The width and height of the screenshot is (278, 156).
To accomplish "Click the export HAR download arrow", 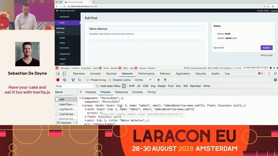I will click(165, 80).
